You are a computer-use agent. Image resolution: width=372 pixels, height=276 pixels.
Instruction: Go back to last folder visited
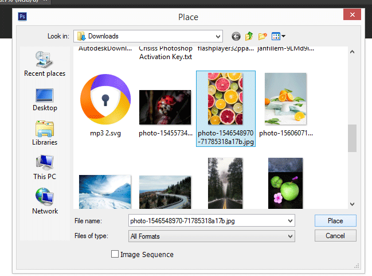[x=236, y=36]
